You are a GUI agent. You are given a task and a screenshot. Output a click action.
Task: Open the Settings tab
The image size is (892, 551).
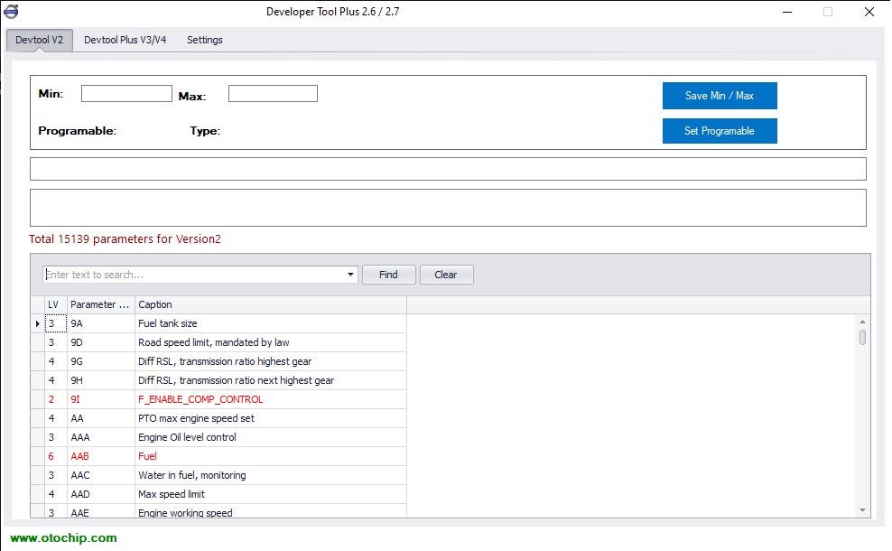205,40
